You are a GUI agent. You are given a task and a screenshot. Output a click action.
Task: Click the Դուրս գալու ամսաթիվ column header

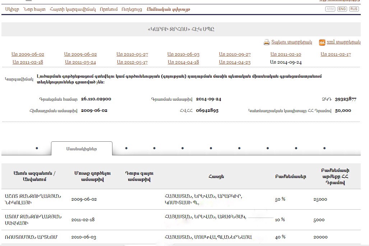tap(139, 176)
